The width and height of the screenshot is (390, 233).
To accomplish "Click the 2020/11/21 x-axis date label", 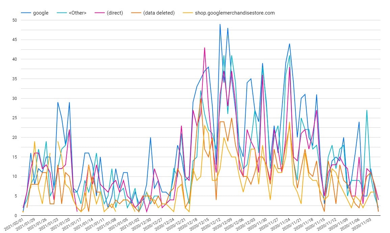I will (292, 224).
